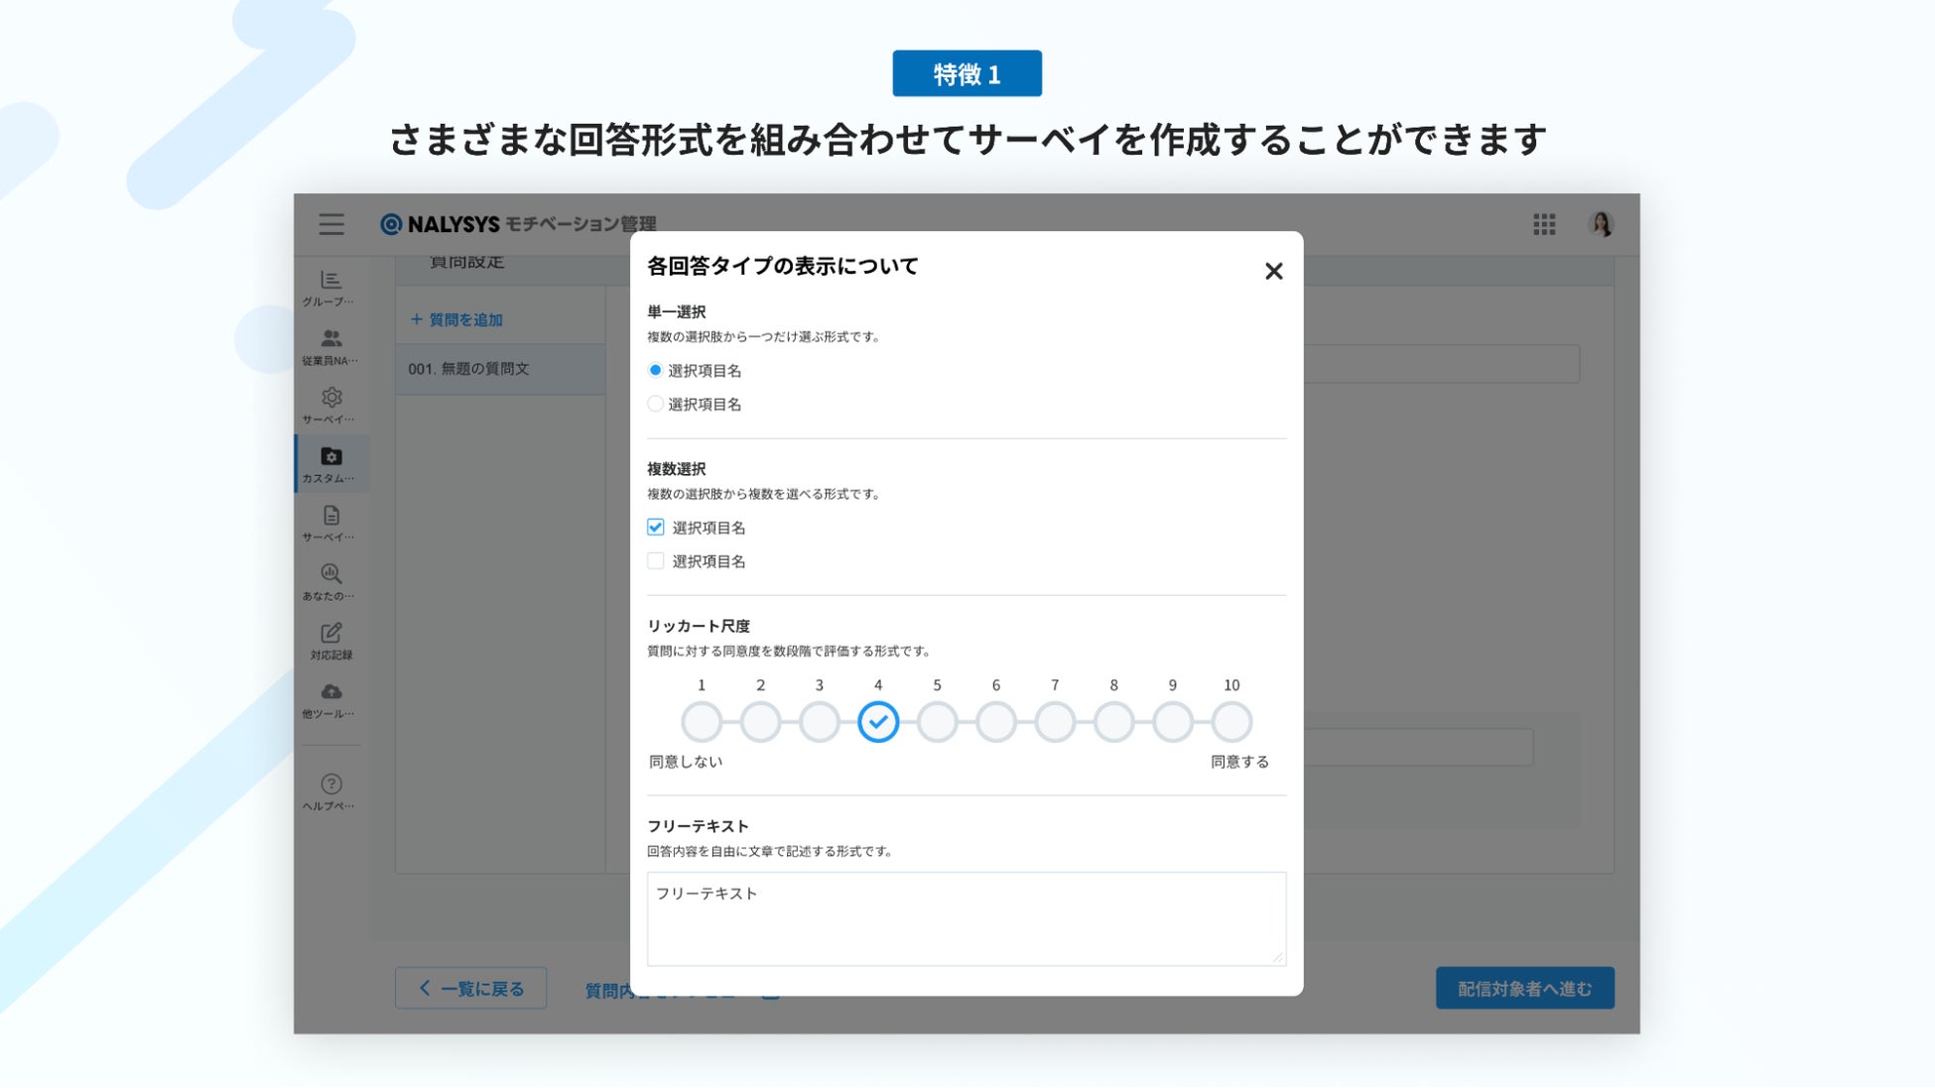Close the answer type dialog
Screen dimensions: 1935x1088
1273,271
